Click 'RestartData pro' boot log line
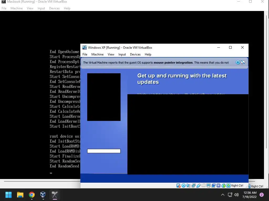 pyautogui.click(x=65, y=72)
